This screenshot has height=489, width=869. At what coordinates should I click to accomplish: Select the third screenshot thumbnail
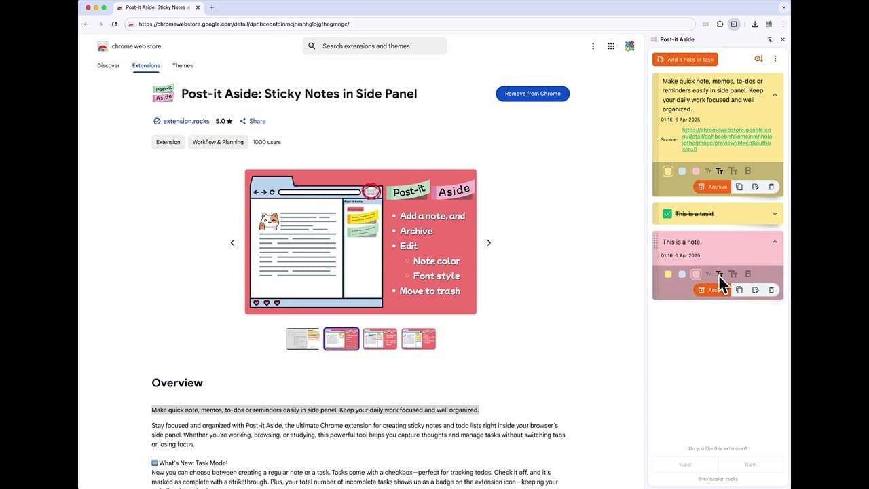380,339
